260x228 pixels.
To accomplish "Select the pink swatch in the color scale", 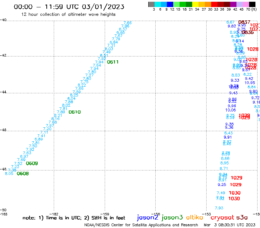I will click(246, 4).
